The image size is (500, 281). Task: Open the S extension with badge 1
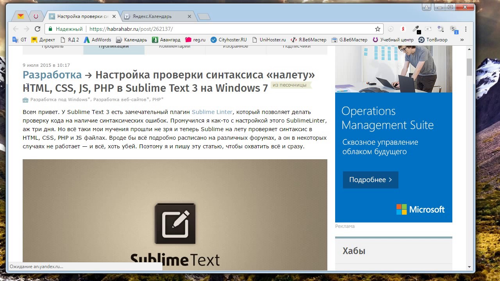(x=454, y=29)
